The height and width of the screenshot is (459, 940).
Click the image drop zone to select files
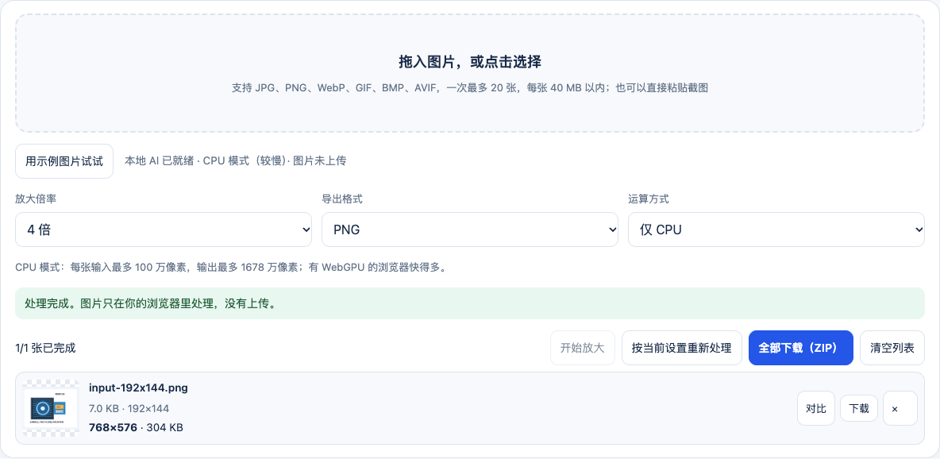click(x=470, y=73)
